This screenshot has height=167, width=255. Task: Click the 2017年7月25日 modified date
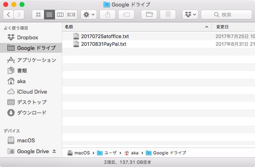[235, 36]
